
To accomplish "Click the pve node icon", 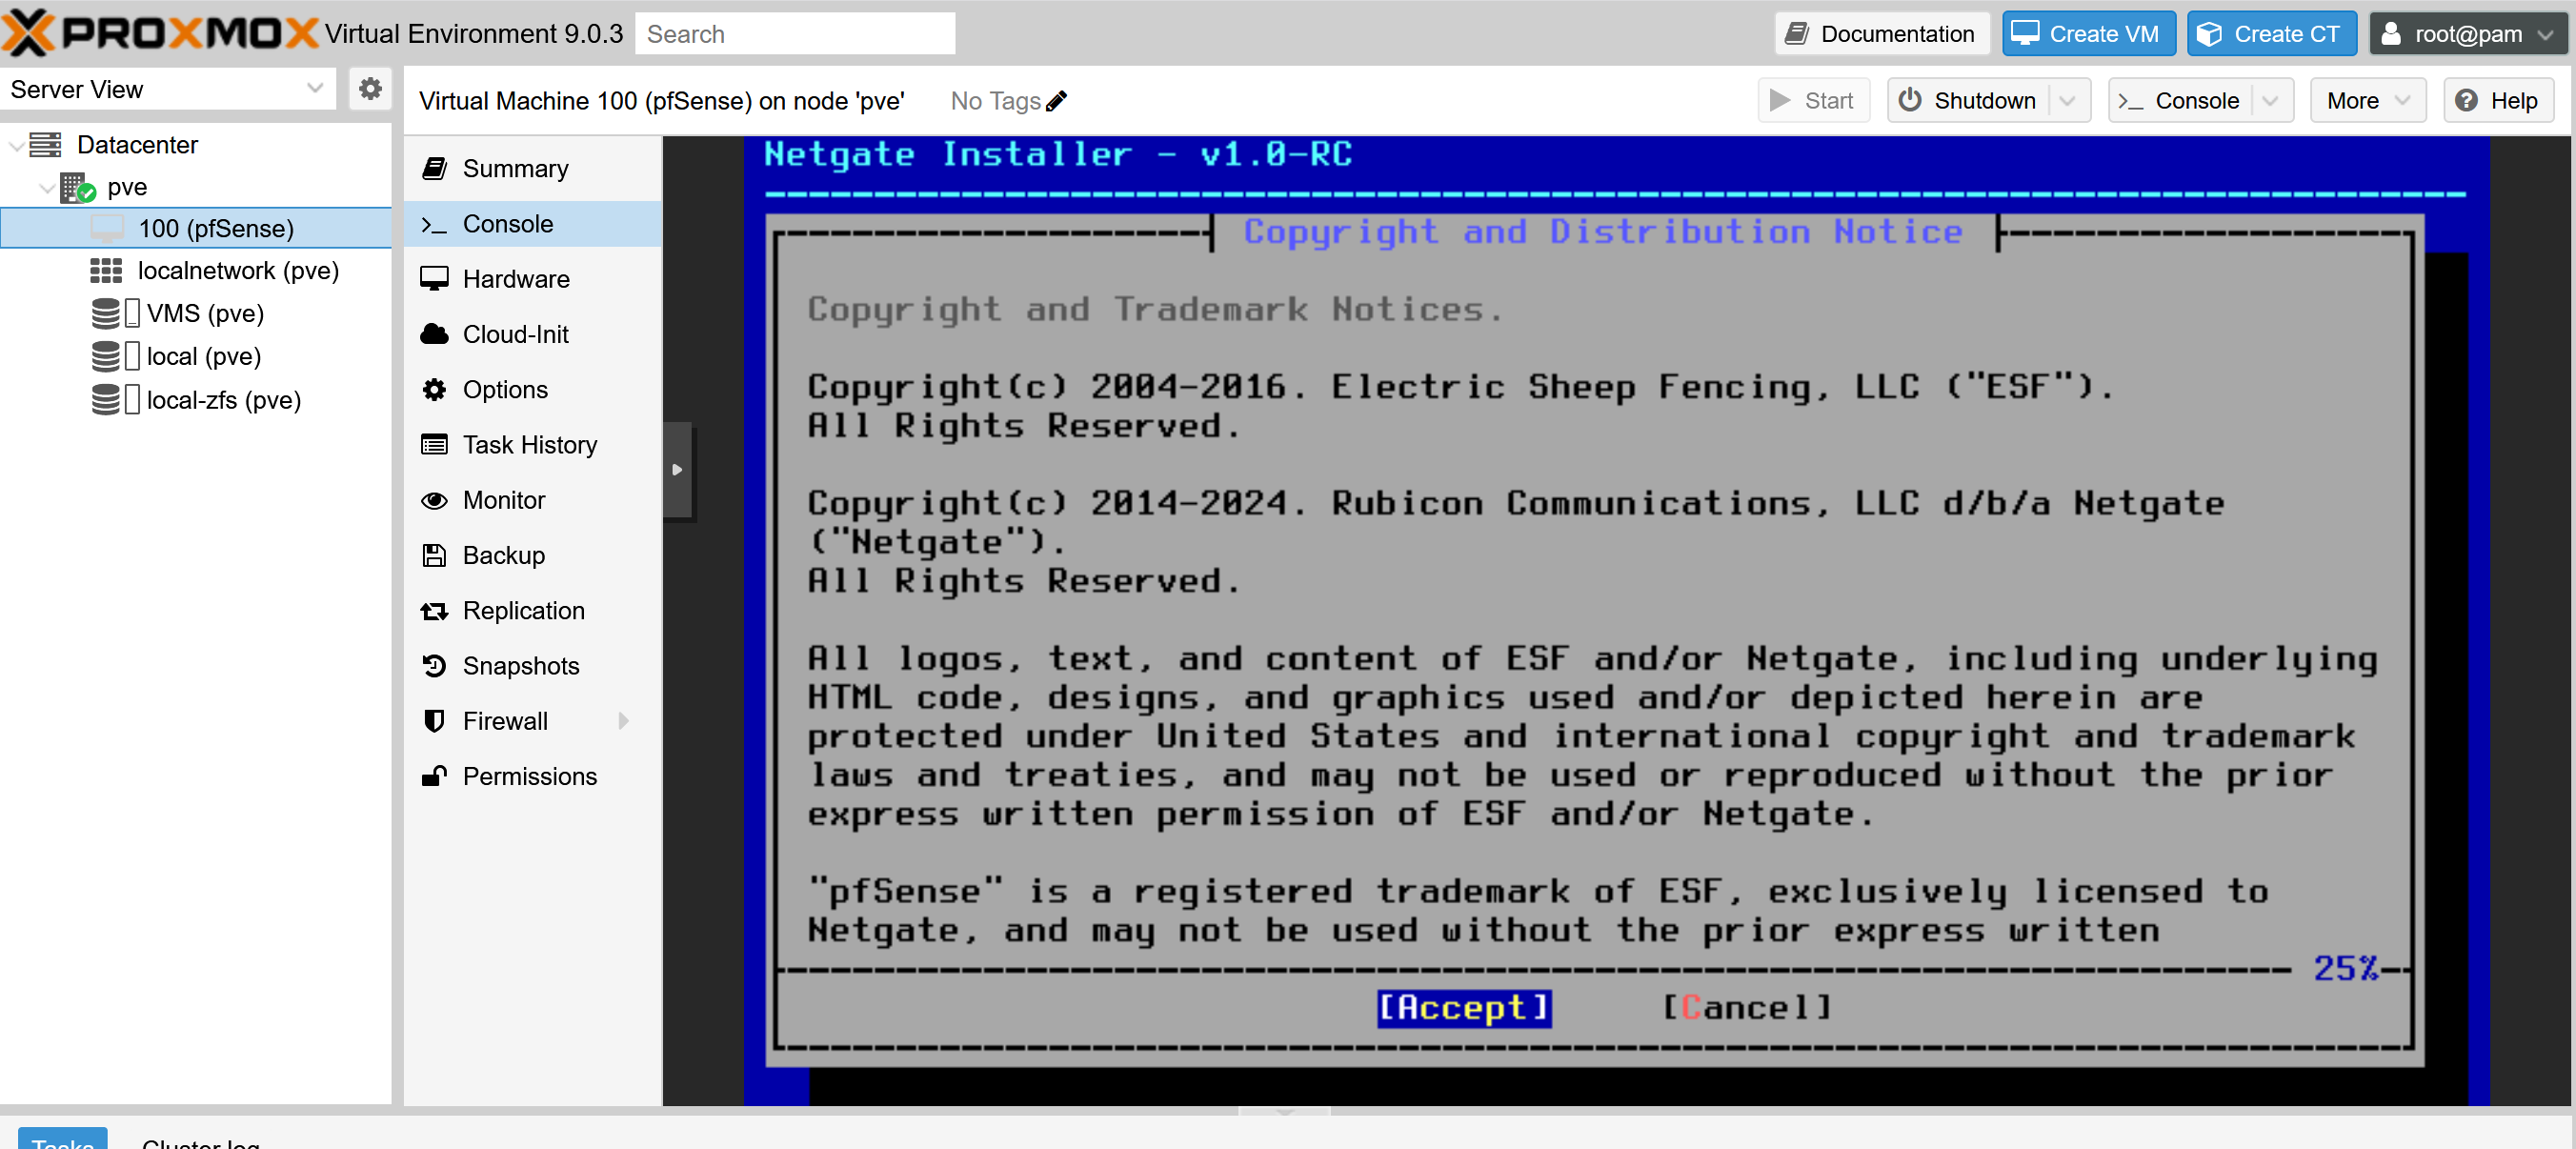I will (x=77, y=187).
